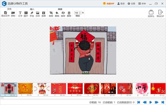Rotate the frame using 旋转
This screenshot has width=166, height=105.
(x=63, y=13)
